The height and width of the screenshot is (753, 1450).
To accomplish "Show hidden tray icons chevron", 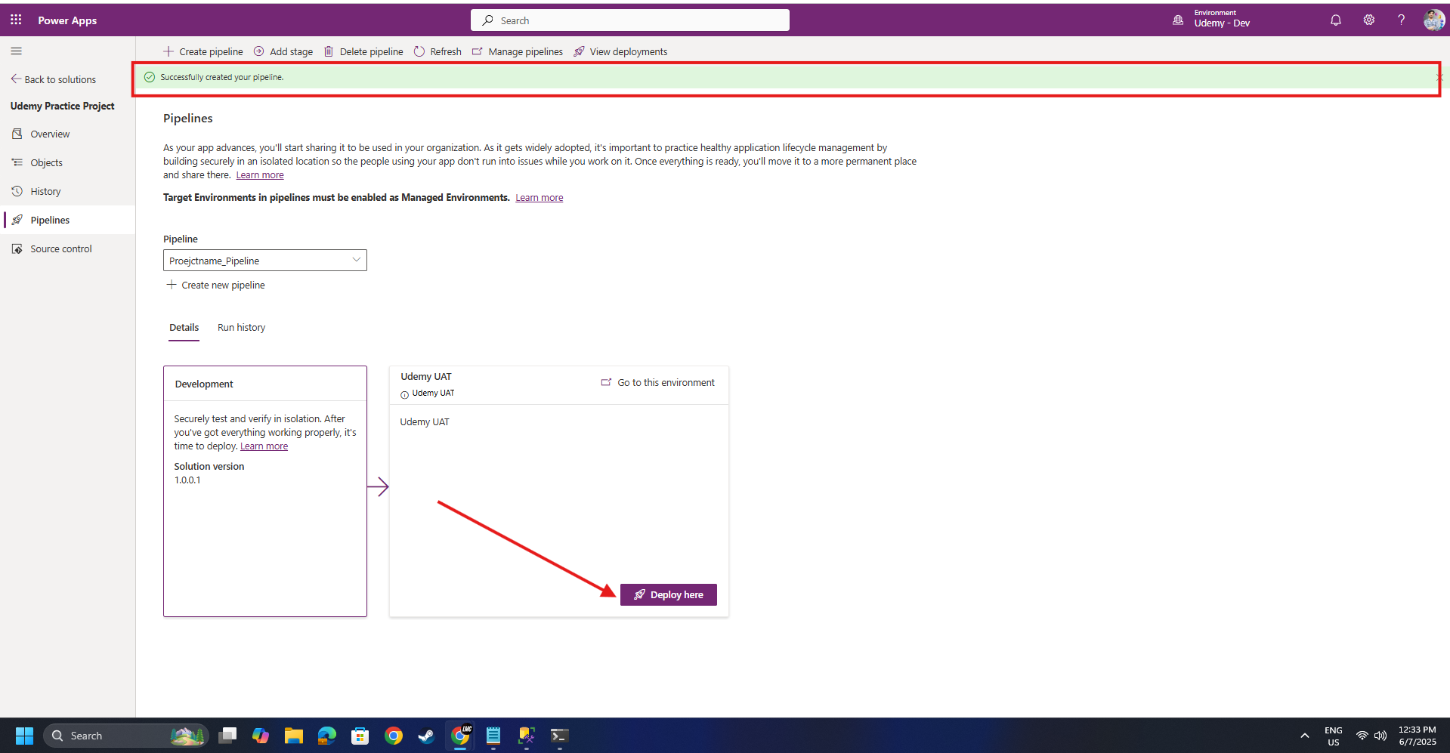I will (1305, 736).
